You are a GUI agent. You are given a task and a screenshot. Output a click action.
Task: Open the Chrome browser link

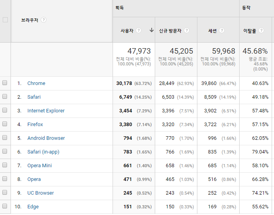[36, 83]
